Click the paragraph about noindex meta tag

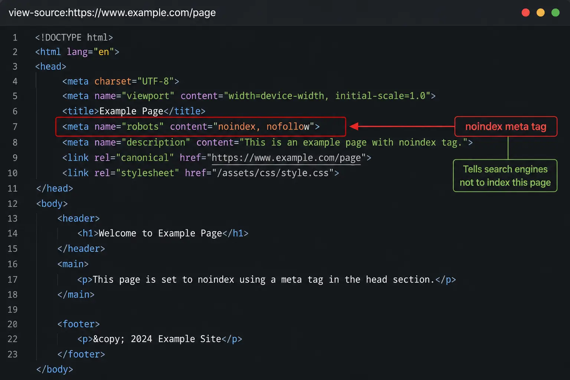266,279
